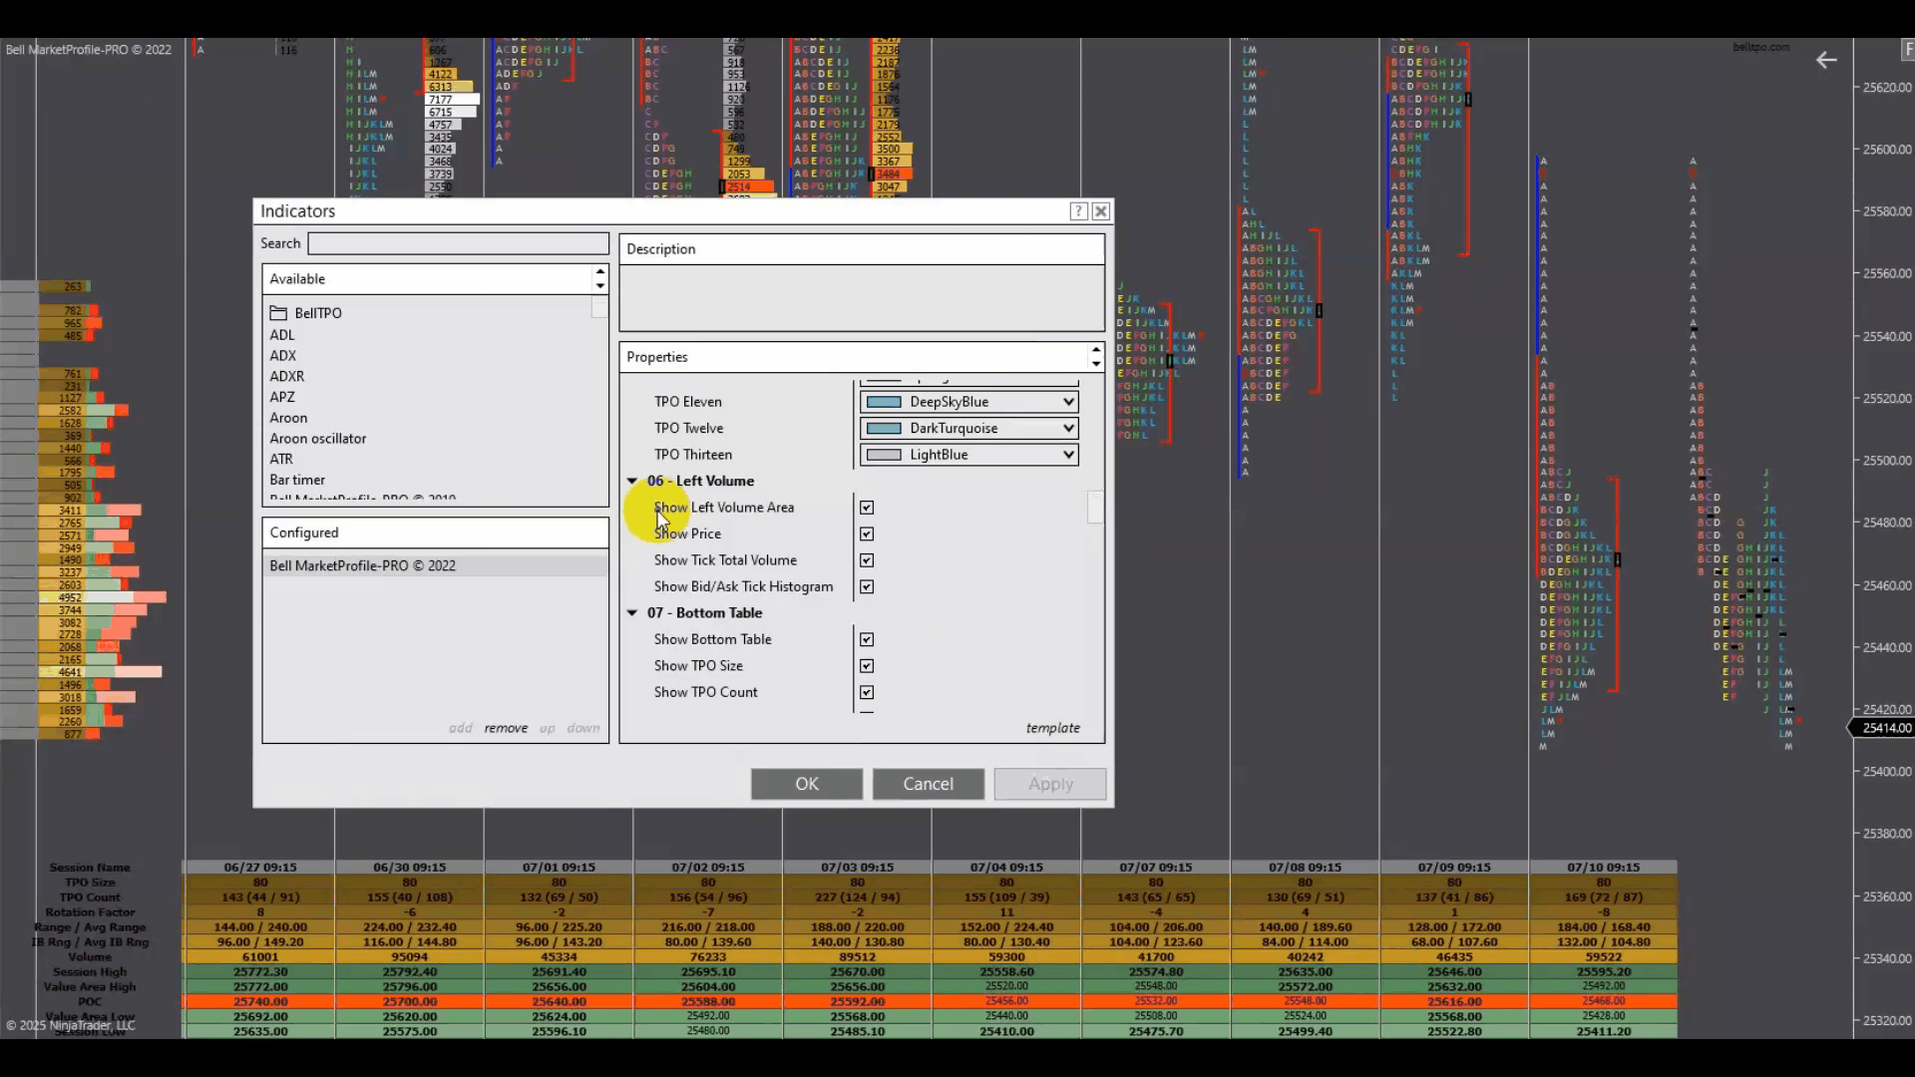Click the Available panel sort arrows
Image resolution: width=1915 pixels, height=1077 pixels.
coord(599,279)
